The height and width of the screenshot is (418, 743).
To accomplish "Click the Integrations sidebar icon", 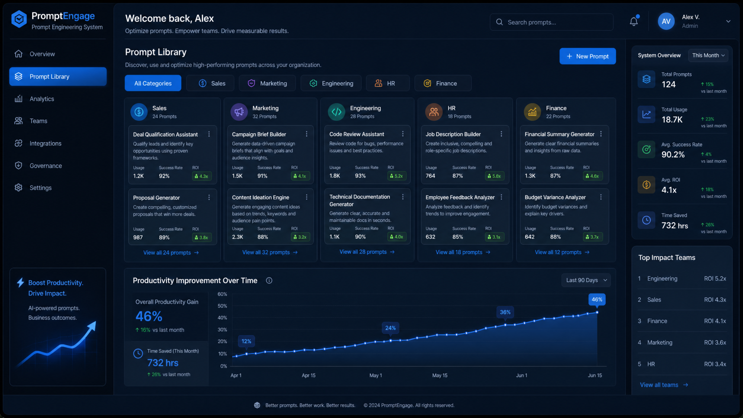I will (19, 143).
